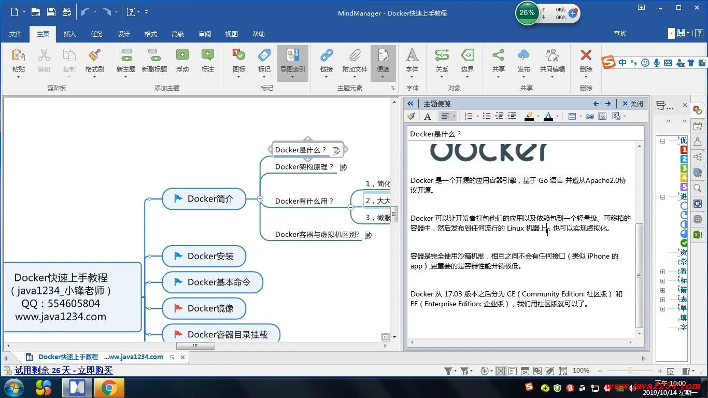Viewport: 708px width, 398px height.
Task: Open Excel tab in right sidebar
Action: pos(698,235)
